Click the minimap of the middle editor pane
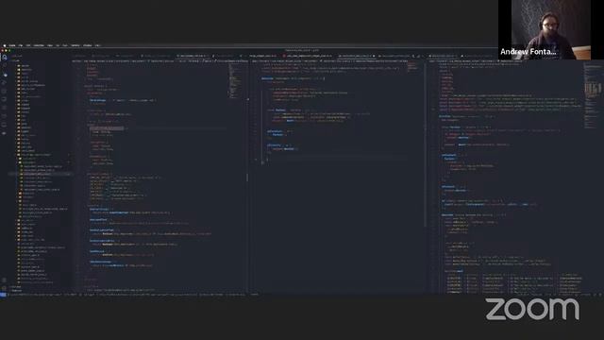Screen dimensions: 604x340 (413, 67)
